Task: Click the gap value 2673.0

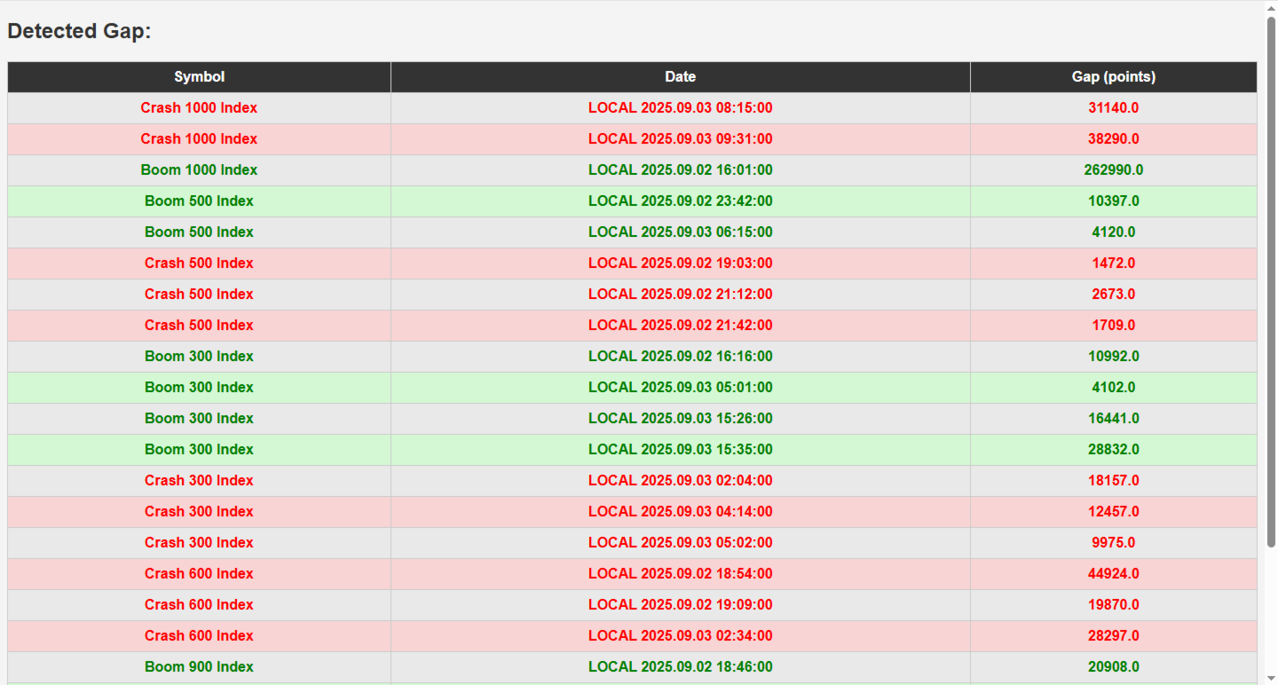Action: click(1114, 295)
